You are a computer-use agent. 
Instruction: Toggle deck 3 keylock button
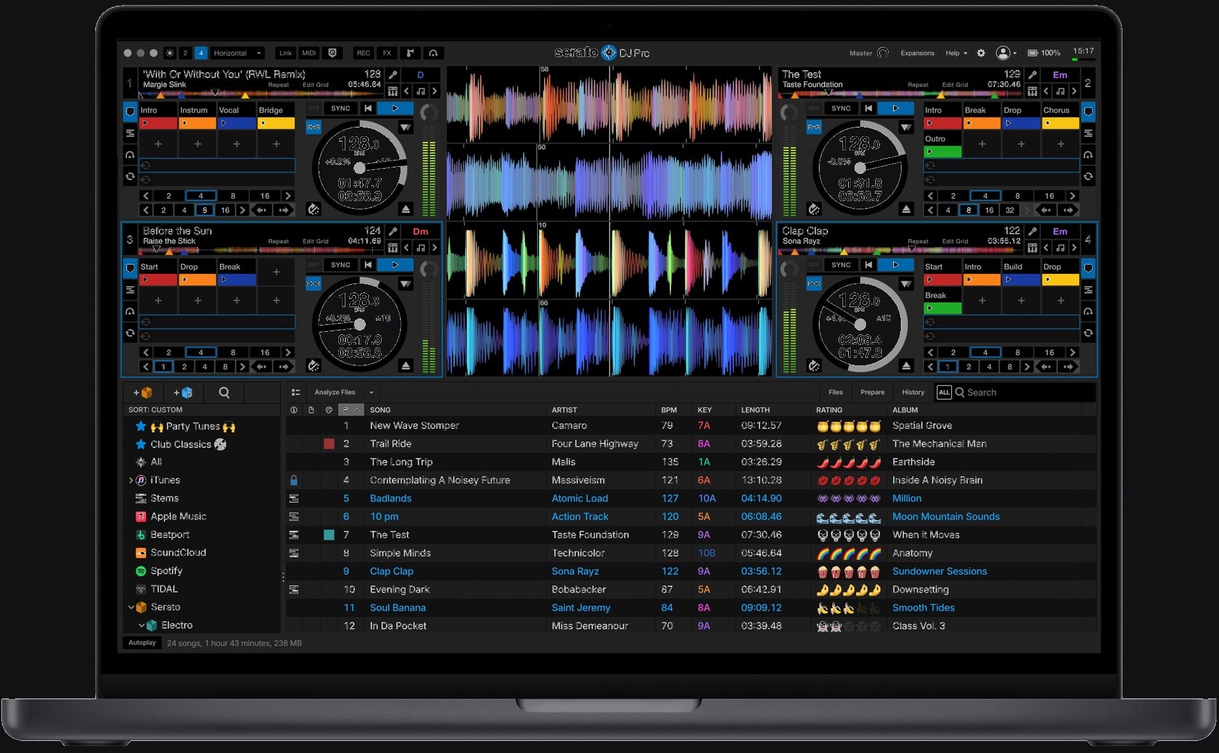[x=314, y=284]
